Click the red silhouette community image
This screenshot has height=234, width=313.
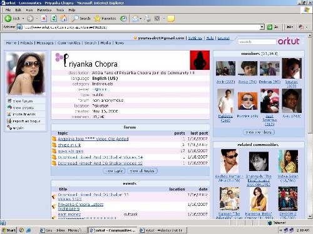coord(200,60)
